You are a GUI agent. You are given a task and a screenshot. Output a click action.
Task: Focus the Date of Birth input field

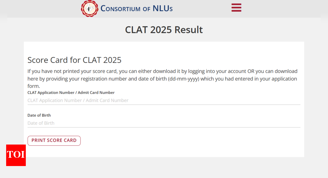pyautogui.click(x=164, y=123)
